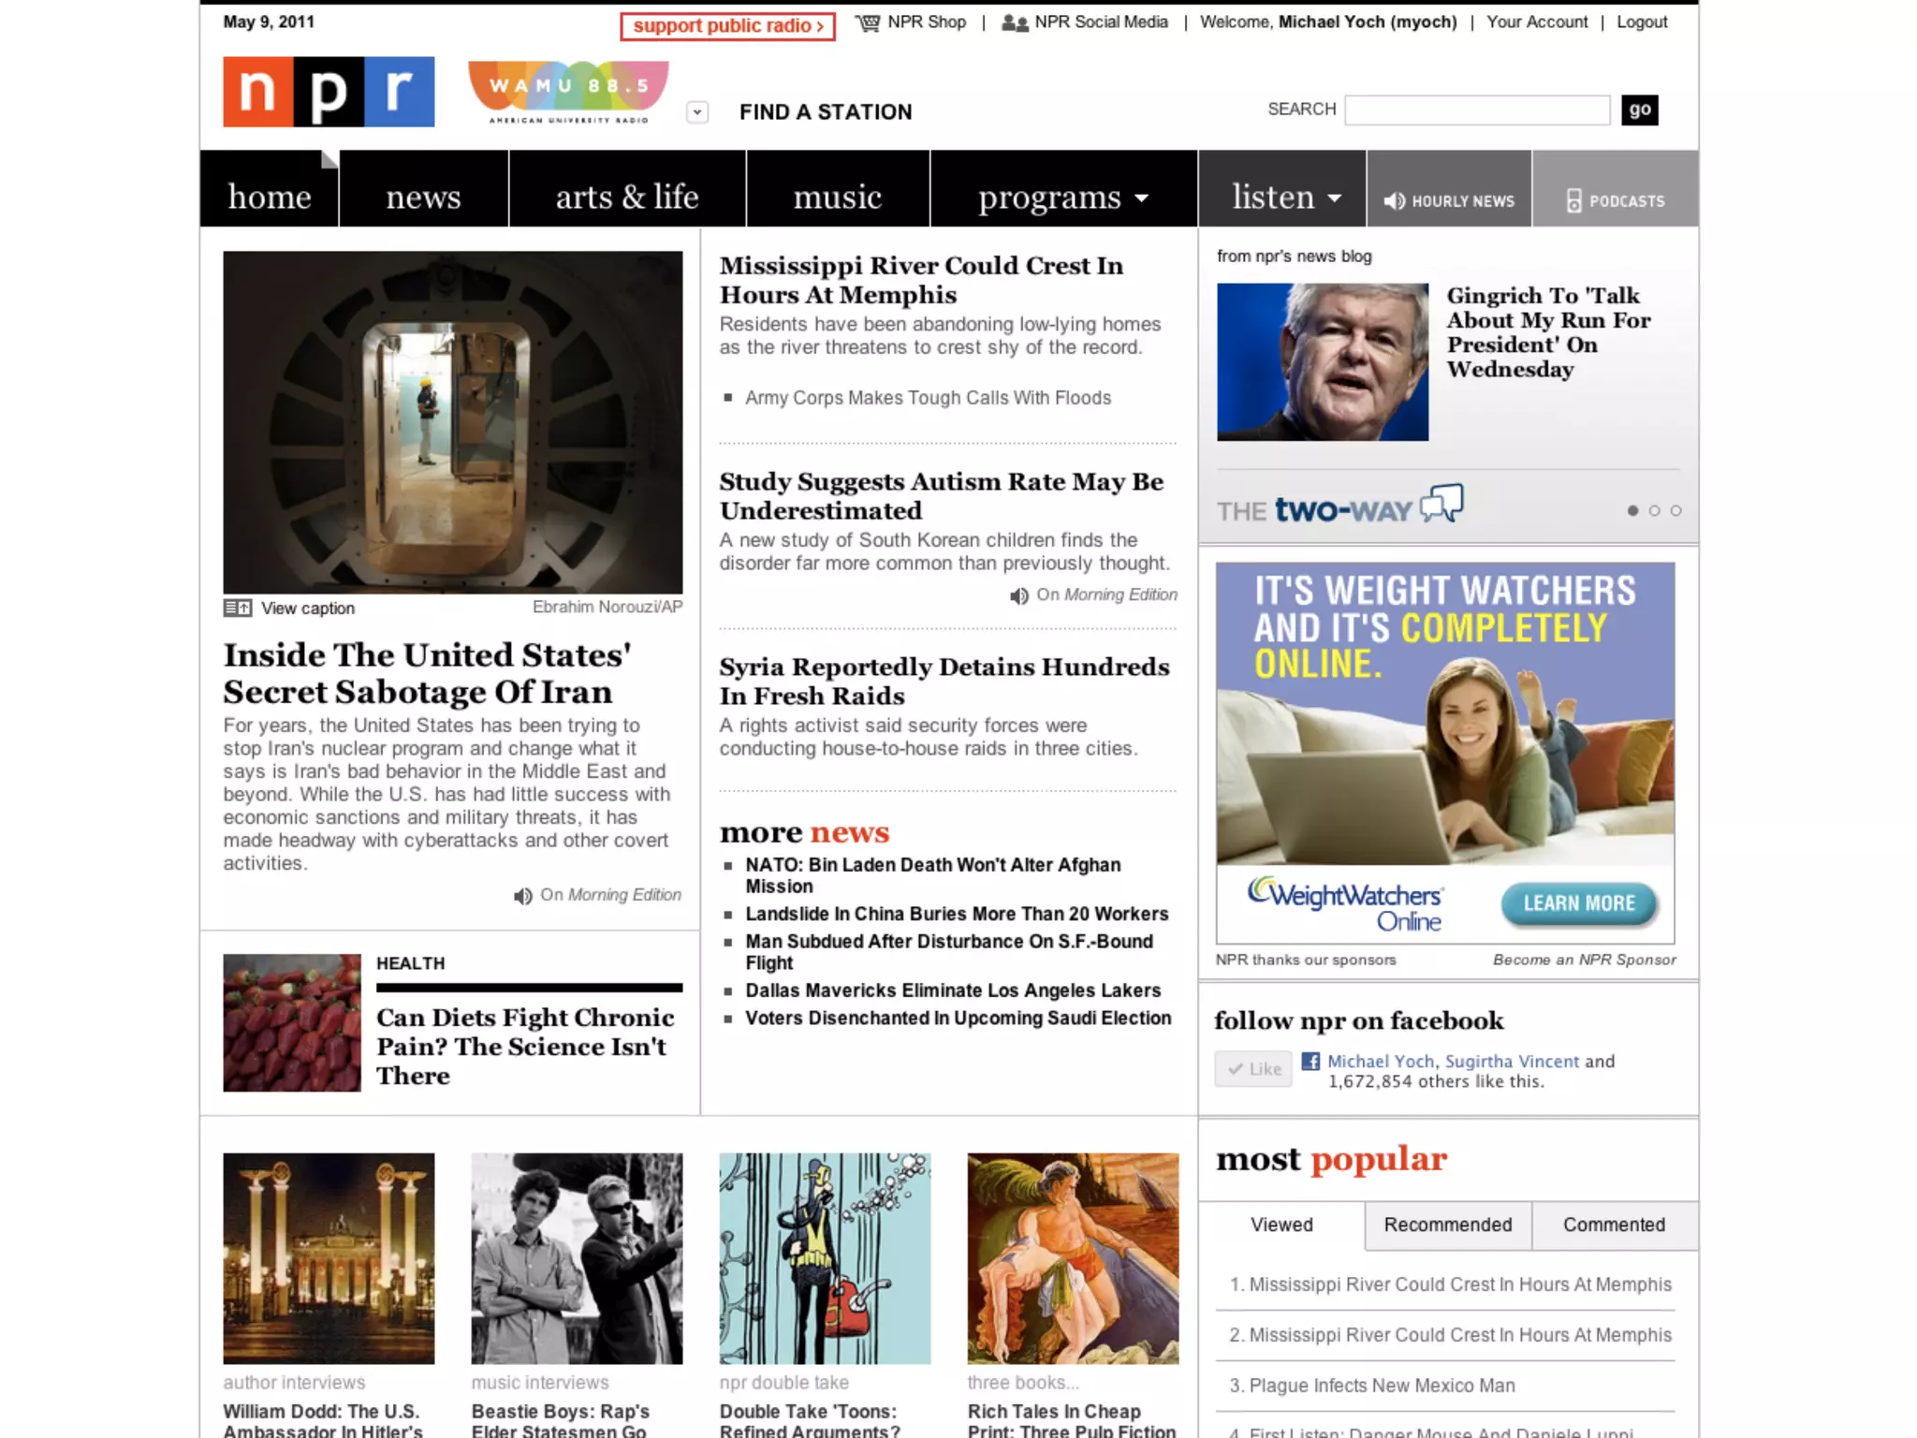Click the View caption icon
The image size is (1917, 1438).
coord(238,609)
